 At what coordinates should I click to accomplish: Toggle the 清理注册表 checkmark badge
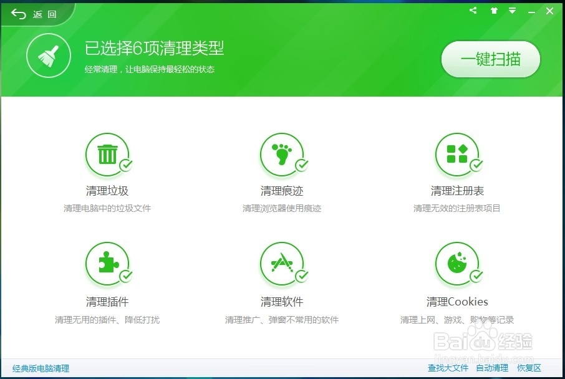coord(476,165)
